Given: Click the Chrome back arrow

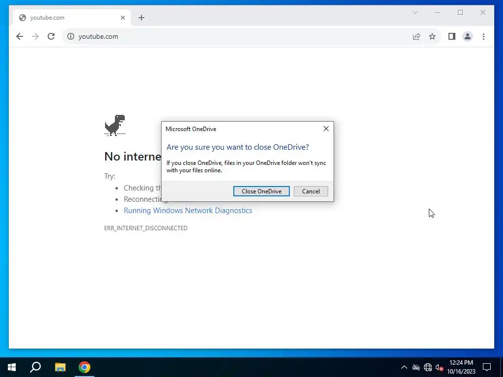Looking at the screenshot, I should (20, 36).
